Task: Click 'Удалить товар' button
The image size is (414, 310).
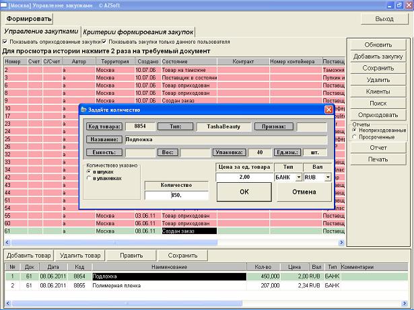Action: [x=80, y=256]
